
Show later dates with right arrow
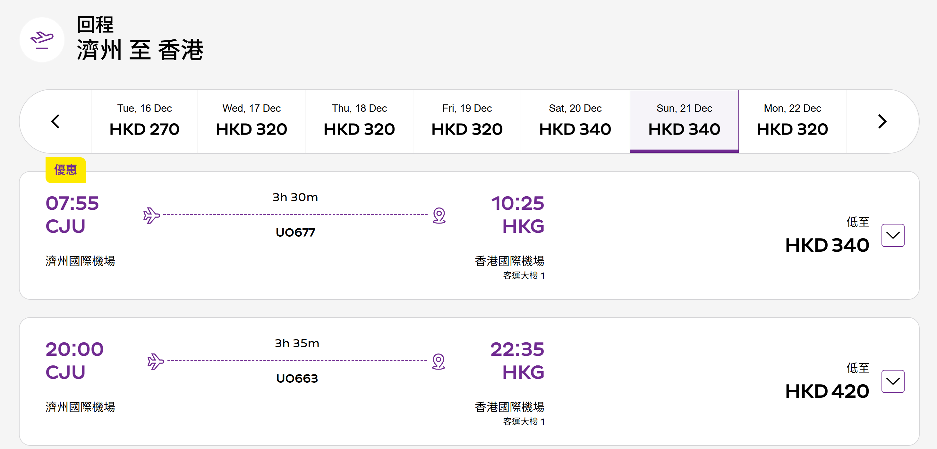point(882,121)
